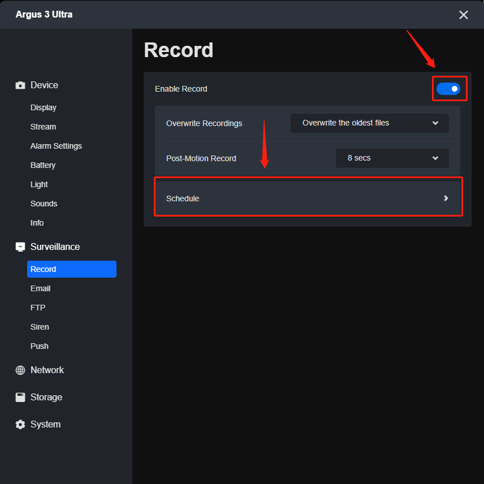Click the 'Enable Record' label text
The image size is (484, 484).
[x=181, y=89]
